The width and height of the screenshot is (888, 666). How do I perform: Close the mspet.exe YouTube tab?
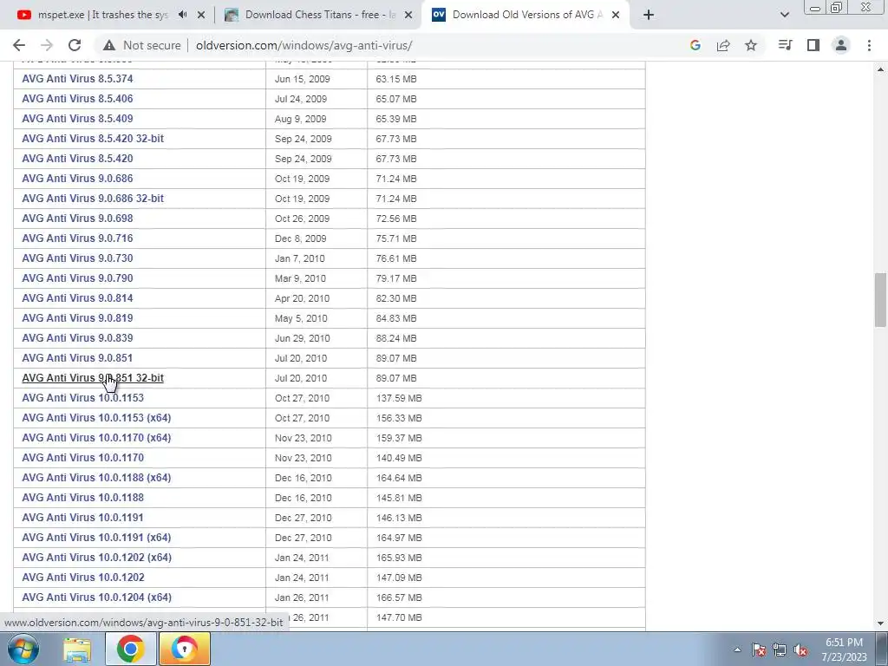coord(201,16)
